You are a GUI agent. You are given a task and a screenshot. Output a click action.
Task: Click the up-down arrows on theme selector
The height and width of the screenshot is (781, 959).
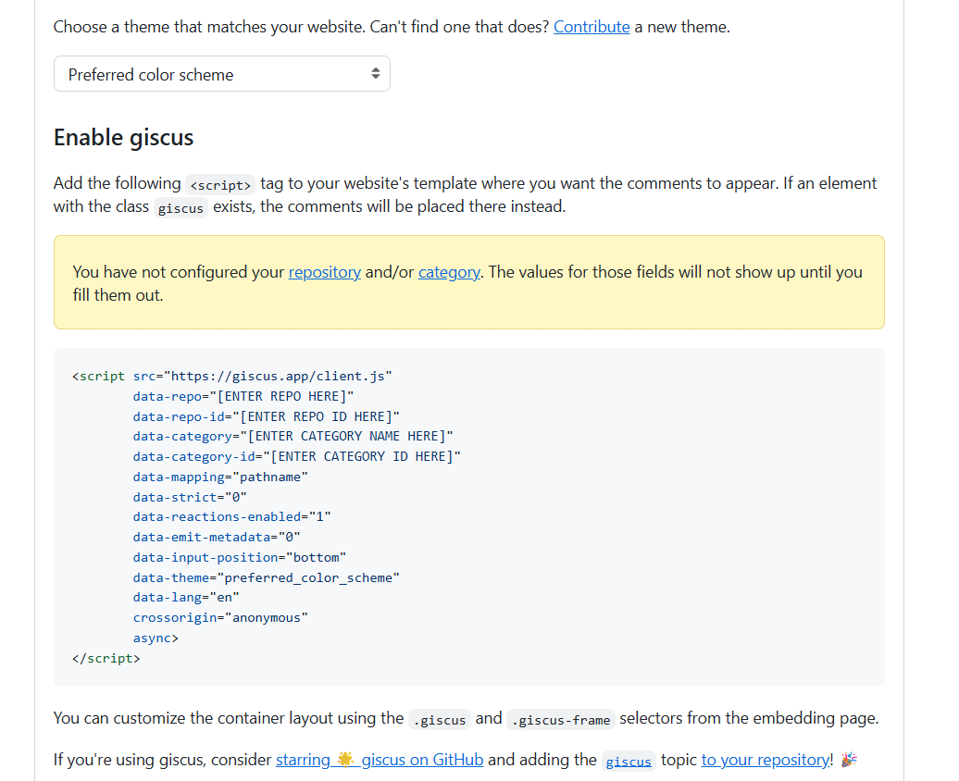pyautogui.click(x=375, y=74)
